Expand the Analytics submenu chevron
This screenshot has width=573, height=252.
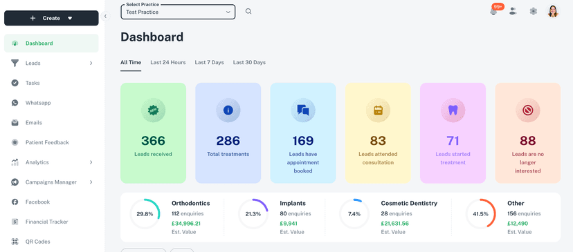(x=91, y=162)
